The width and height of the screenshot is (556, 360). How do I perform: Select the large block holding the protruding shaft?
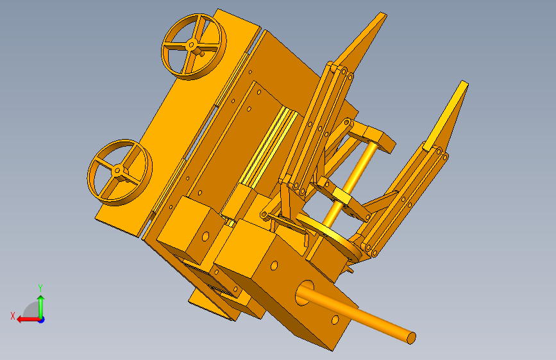click(x=287, y=284)
